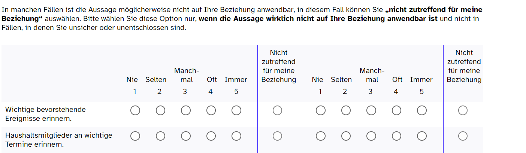Pick 'Immer' for Haushaltsmitglieder Termine, left scale
The height and width of the screenshot is (153, 526).
click(x=236, y=136)
